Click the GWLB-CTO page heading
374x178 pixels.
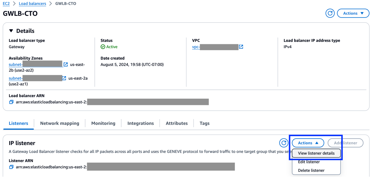click(20, 13)
